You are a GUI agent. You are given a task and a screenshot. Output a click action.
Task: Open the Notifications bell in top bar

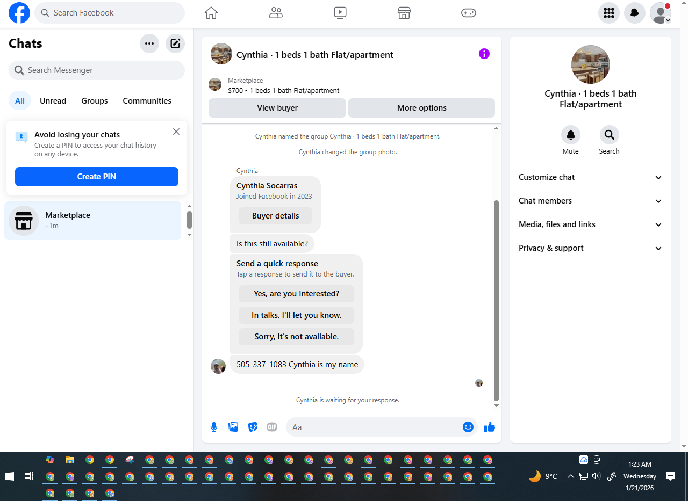(x=635, y=13)
